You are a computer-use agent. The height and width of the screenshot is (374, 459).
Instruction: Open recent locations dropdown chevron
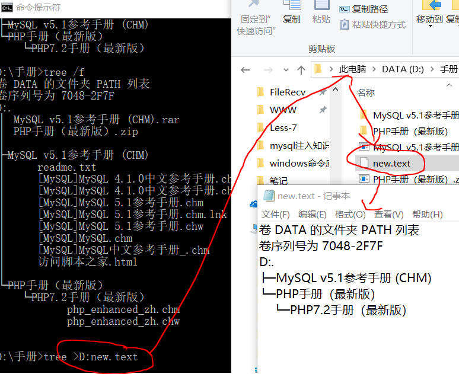286,70
